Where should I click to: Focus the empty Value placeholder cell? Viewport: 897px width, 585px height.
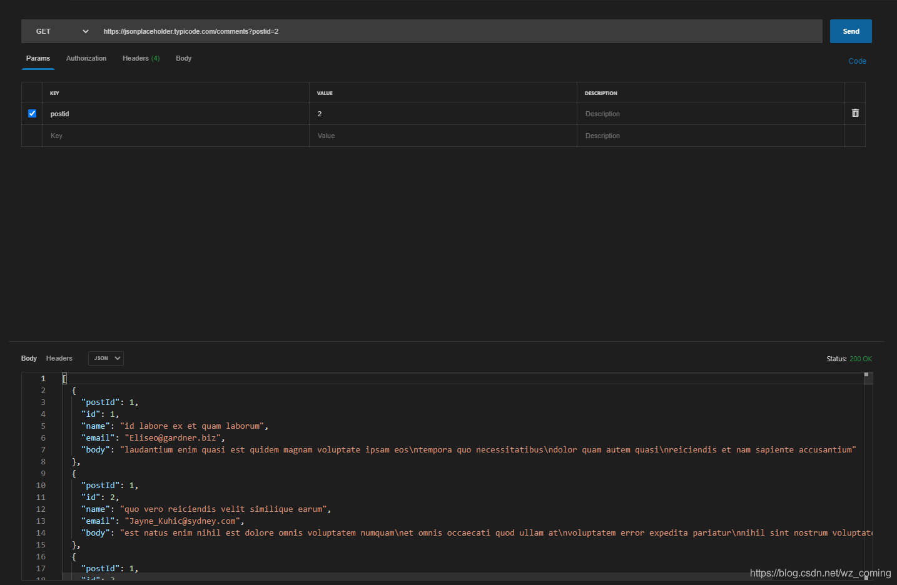(443, 136)
